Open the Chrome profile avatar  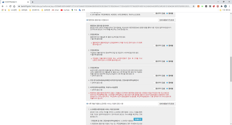click(226, 6)
